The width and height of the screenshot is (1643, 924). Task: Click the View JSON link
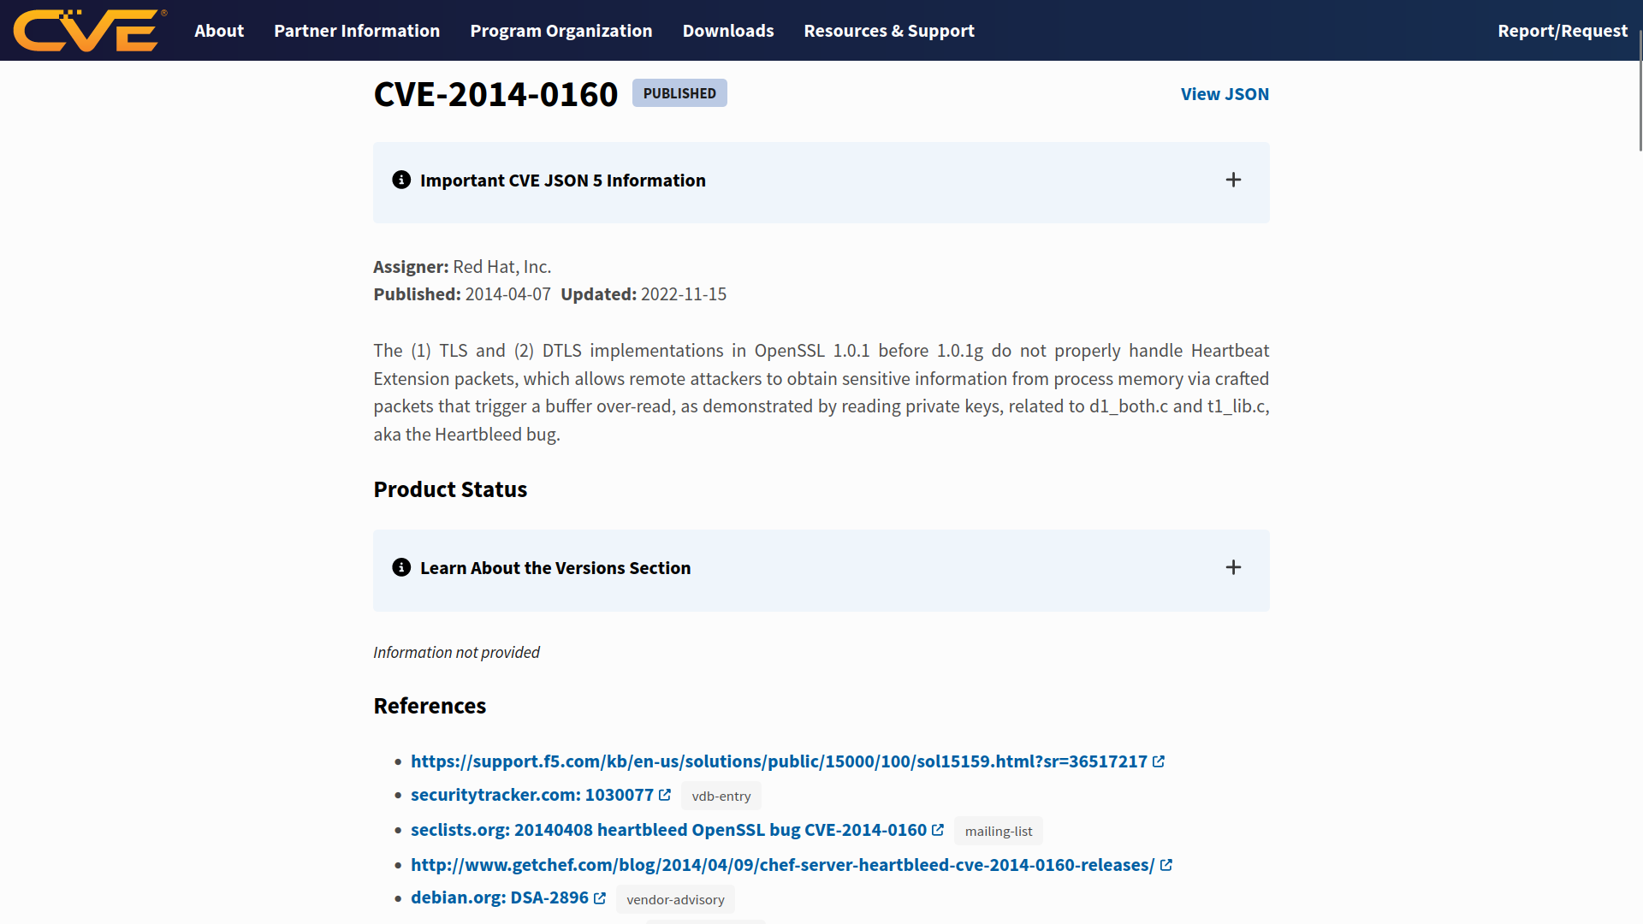pyautogui.click(x=1225, y=94)
